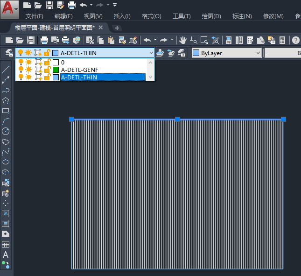Viewport: 301px width, 276px height.
Task: Toggle on/off lightbulb for A-DETL-THIN row
Action: (21, 77)
